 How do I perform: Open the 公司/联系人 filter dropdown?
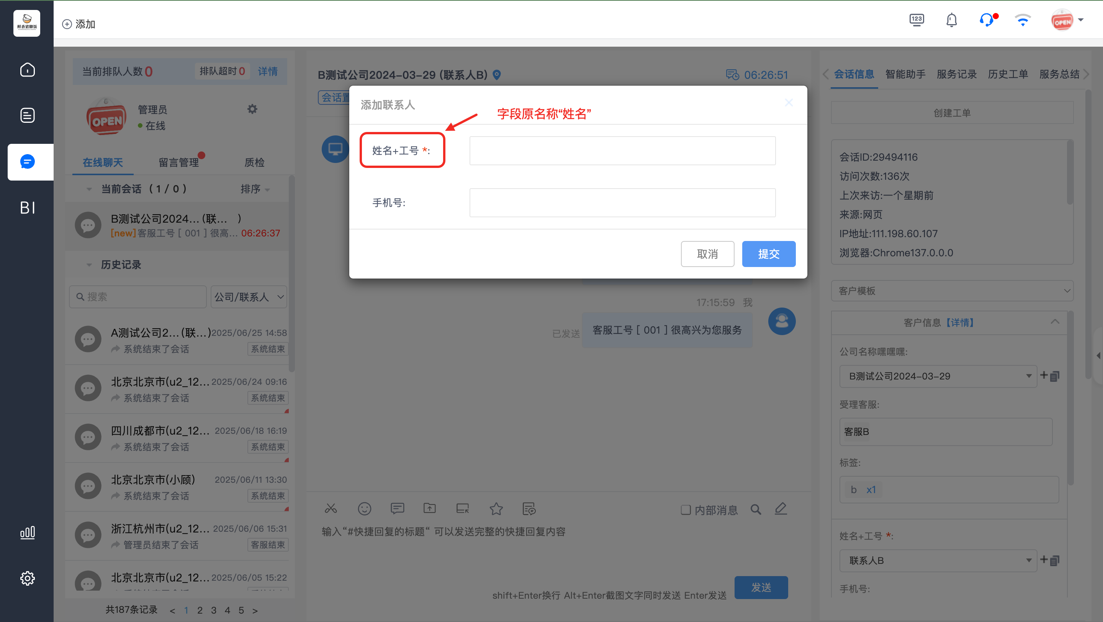point(249,297)
